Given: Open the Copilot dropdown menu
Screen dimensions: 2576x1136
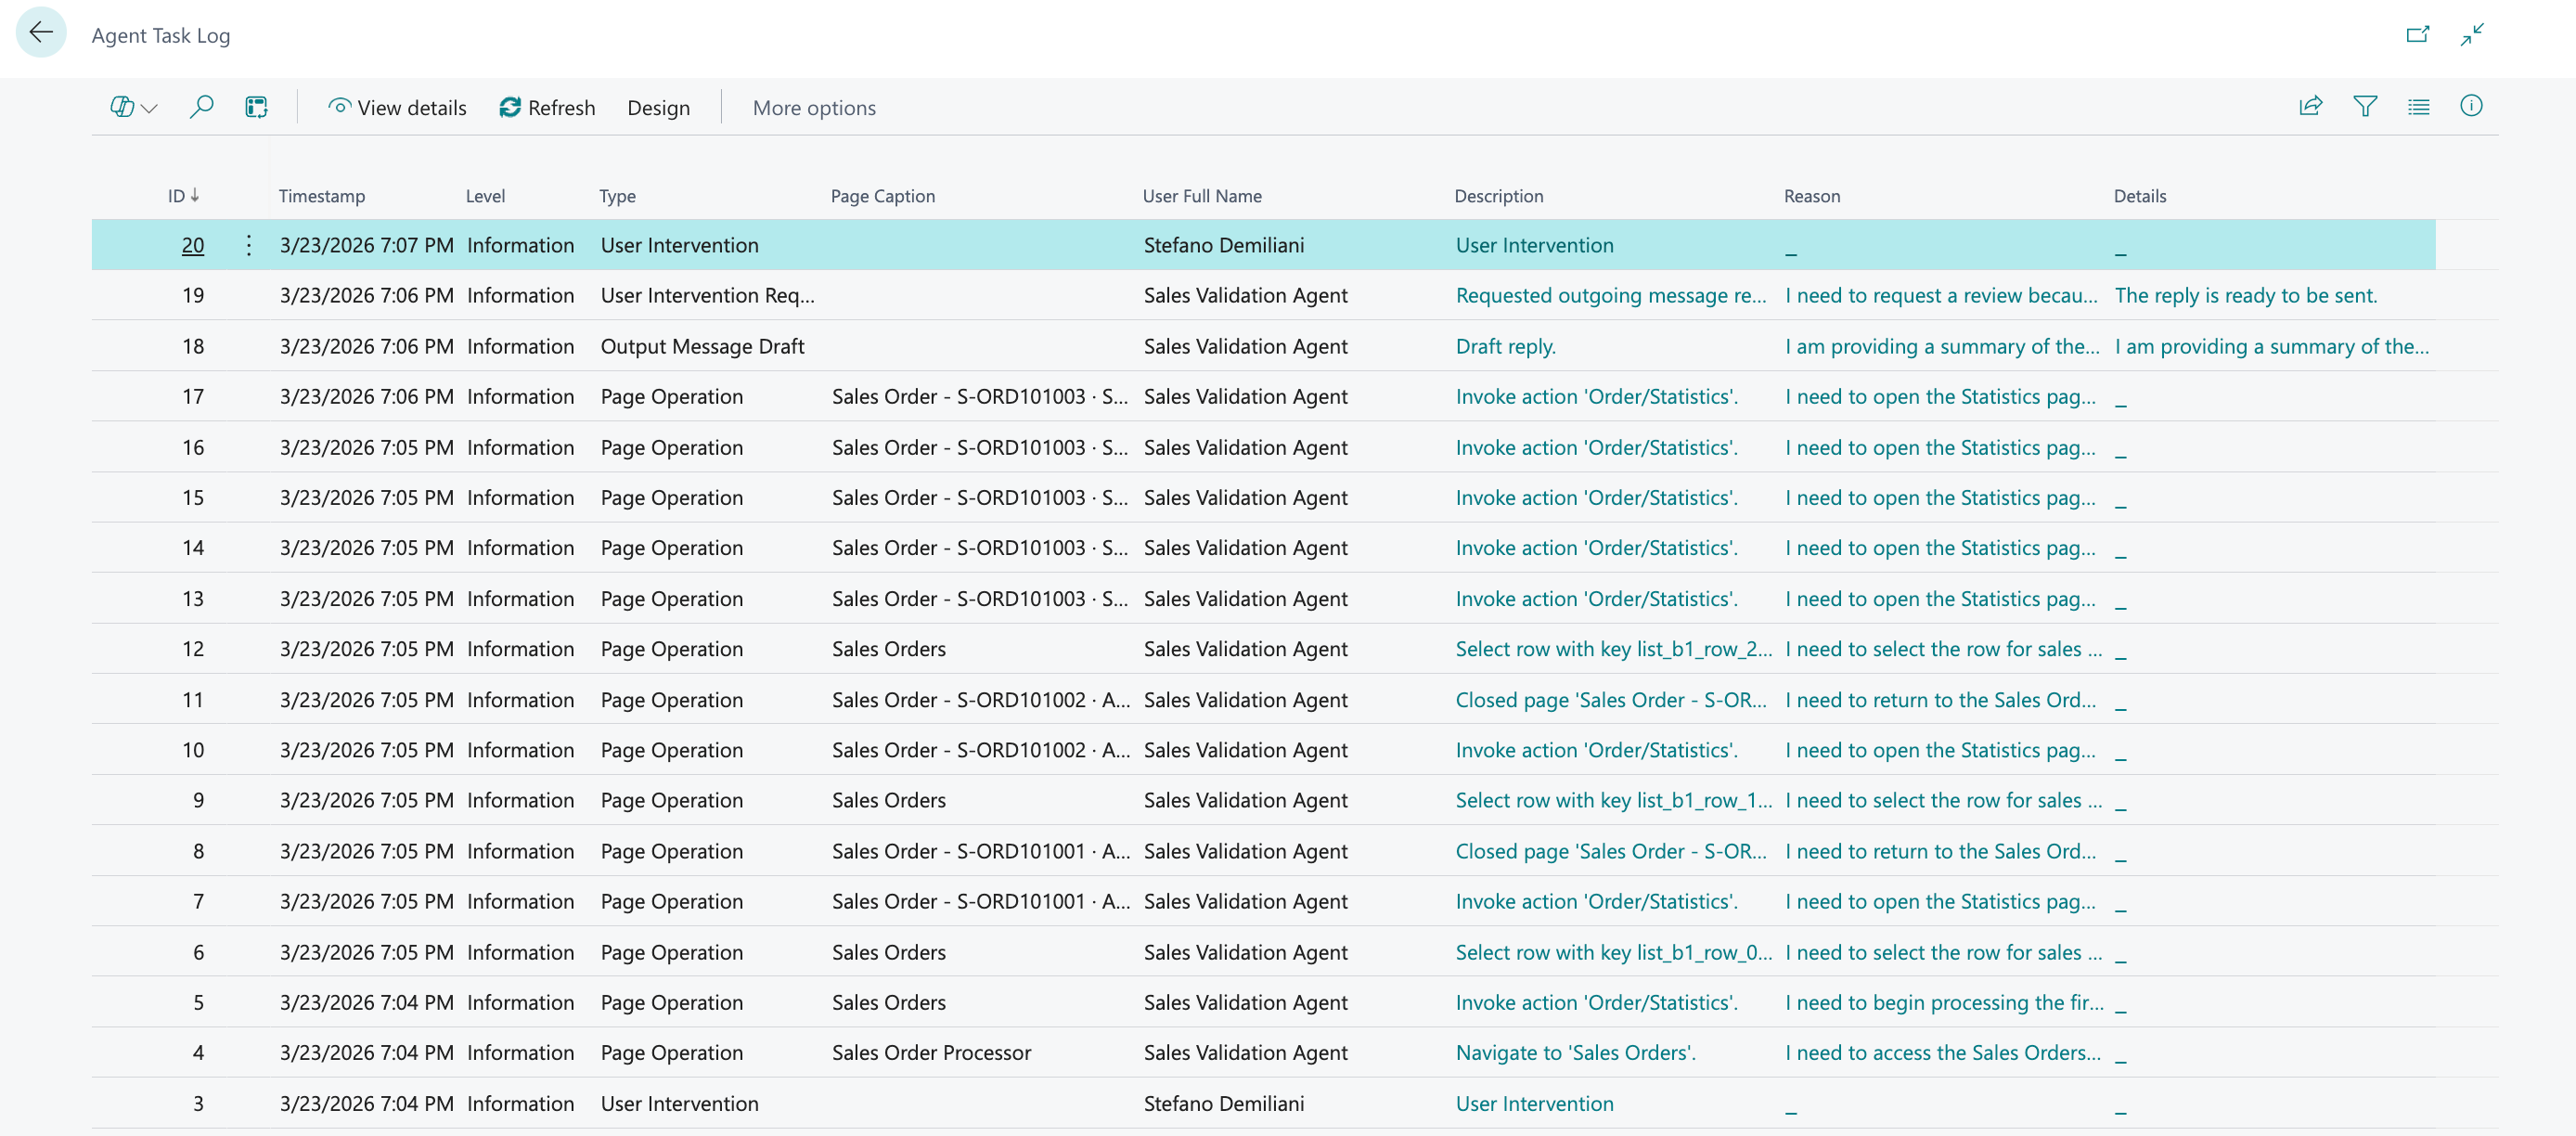Looking at the screenshot, I should coord(133,107).
